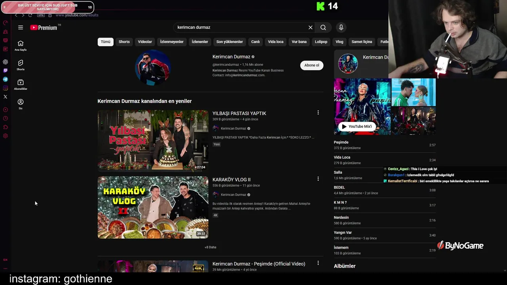The height and width of the screenshot is (285, 507).
Task: Open GX Cleaner in browser sidebar
Action: pos(5,31)
